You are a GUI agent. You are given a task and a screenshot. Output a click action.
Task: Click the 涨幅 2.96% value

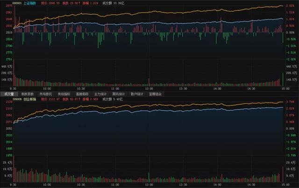(x=90, y=99)
